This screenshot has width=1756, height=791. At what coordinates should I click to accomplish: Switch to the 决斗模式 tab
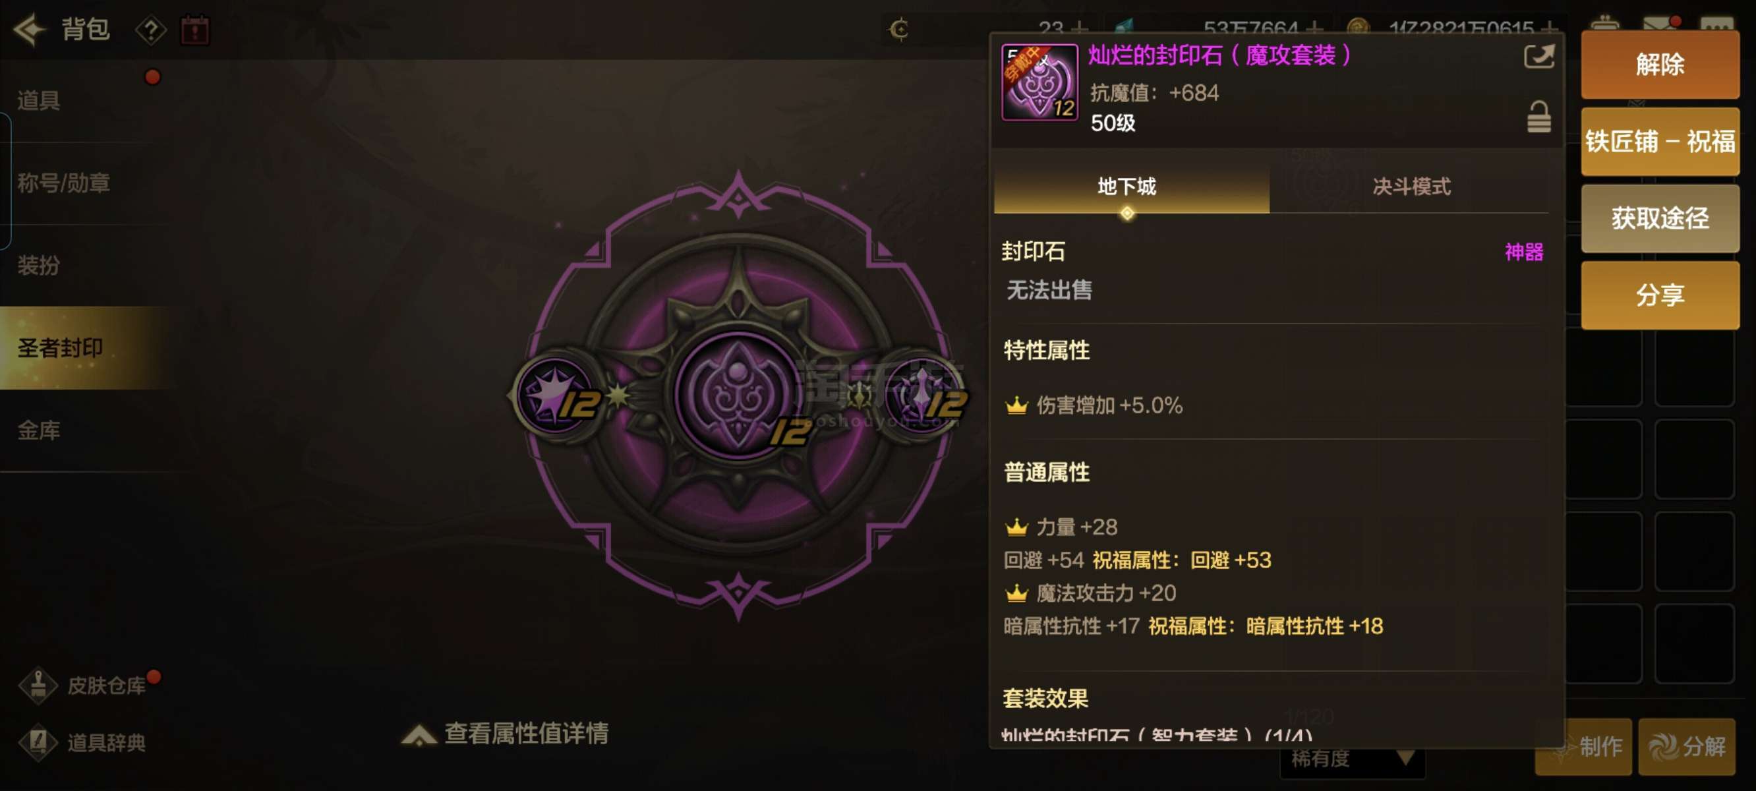(1411, 187)
